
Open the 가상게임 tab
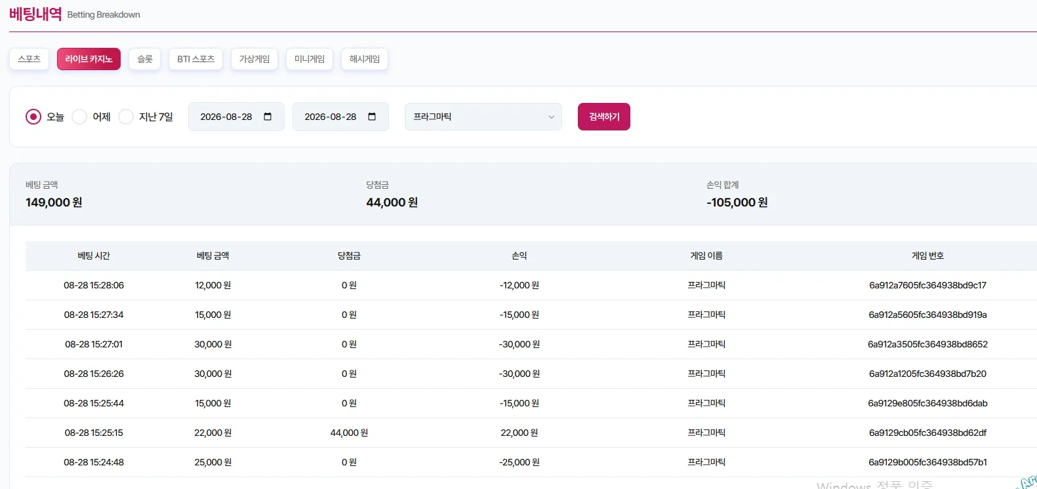[254, 59]
